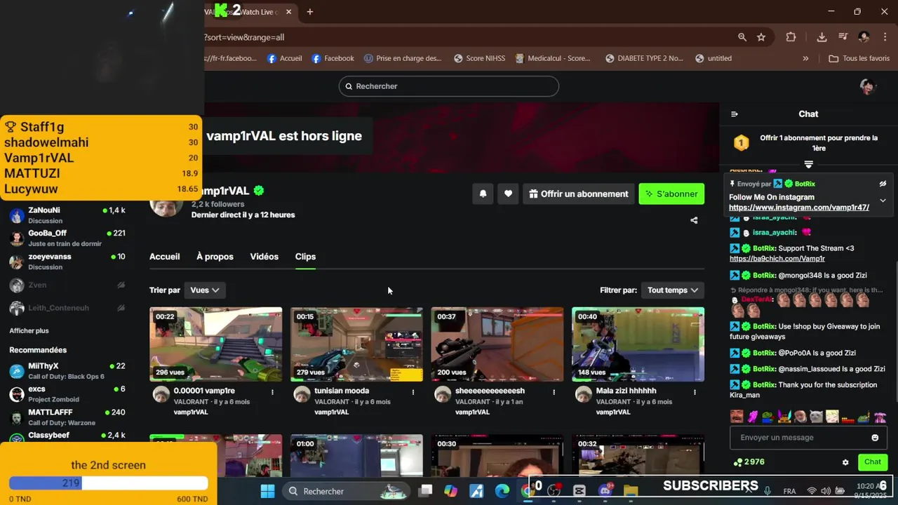Viewport: 898px width, 505px height.
Task: Open the Score NIHSS bookmark
Action: tap(479, 58)
